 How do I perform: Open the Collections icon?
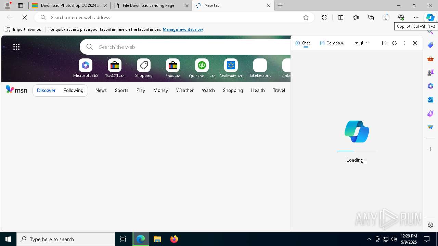coord(371,17)
